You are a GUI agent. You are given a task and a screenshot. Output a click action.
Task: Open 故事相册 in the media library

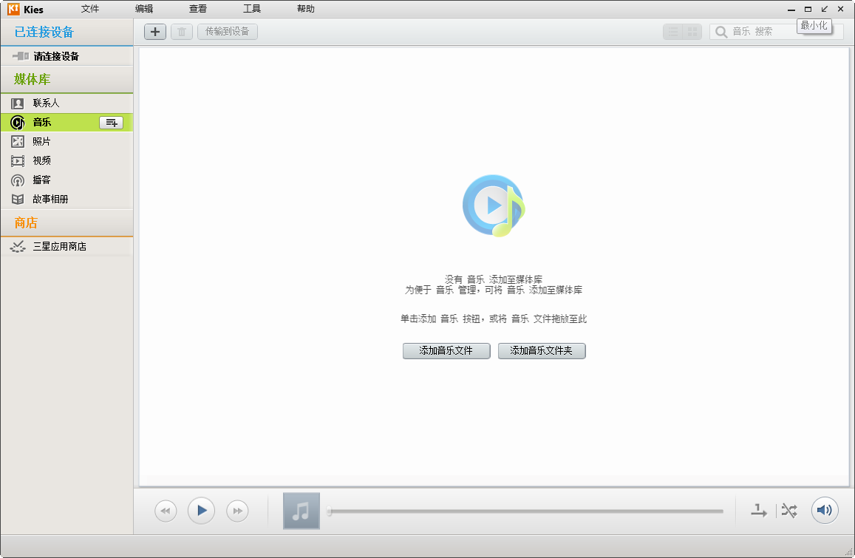click(x=67, y=199)
